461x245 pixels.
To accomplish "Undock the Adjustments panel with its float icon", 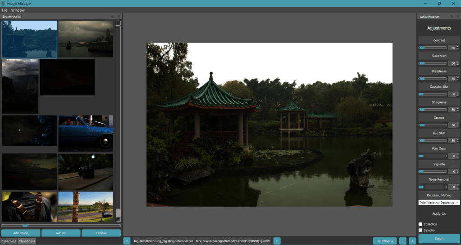I will [452, 17].
